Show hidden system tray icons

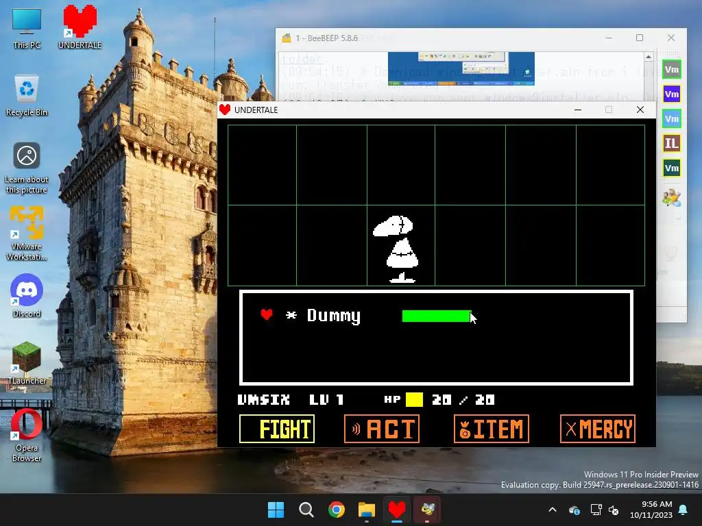pyautogui.click(x=553, y=510)
